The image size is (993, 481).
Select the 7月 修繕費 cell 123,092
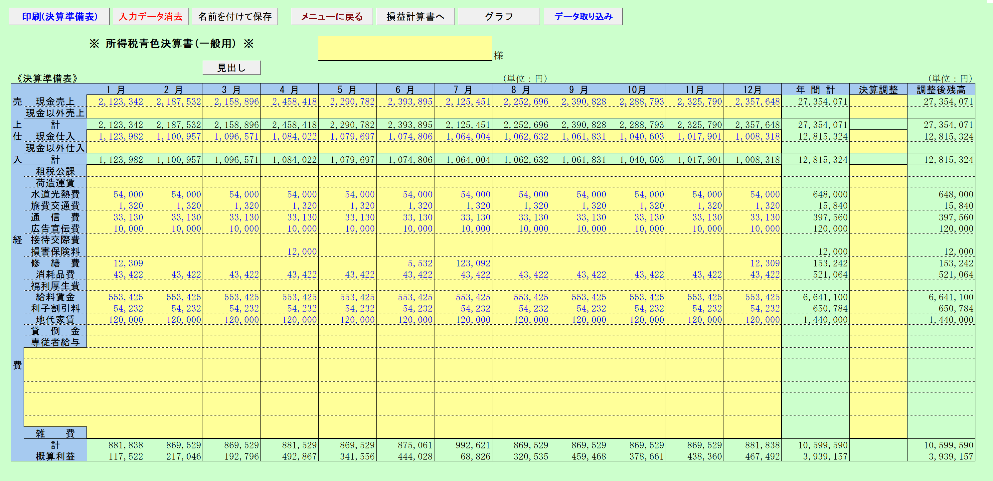pos(463,263)
